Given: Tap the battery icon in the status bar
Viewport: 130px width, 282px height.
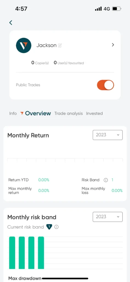Looking at the screenshot, I should tap(117, 9).
